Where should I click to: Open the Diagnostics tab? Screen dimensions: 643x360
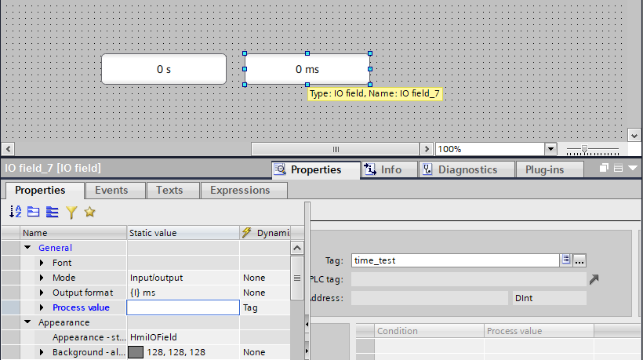tap(467, 169)
